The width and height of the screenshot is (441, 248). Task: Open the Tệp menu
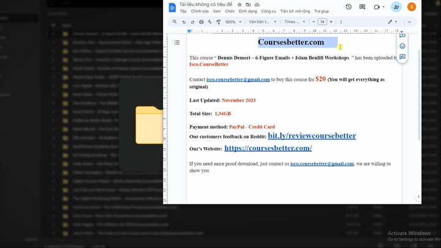click(x=183, y=11)
